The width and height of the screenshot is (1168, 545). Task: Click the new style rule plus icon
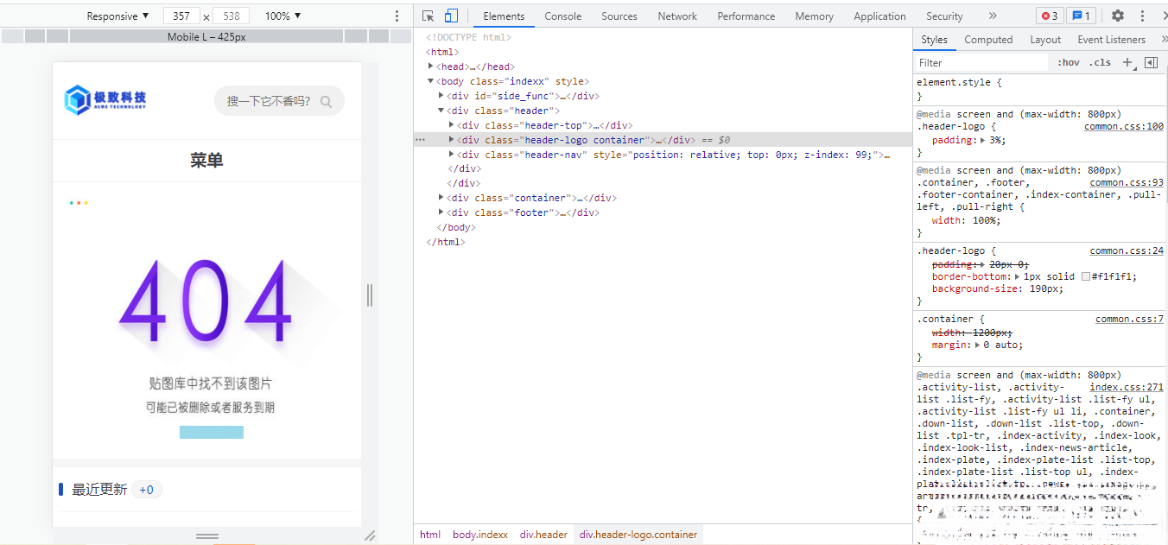click(x=1127, y=62)
